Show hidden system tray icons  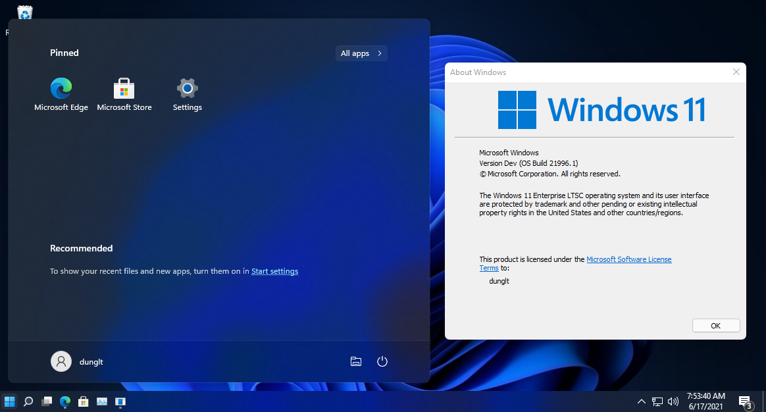coord(642,401)
